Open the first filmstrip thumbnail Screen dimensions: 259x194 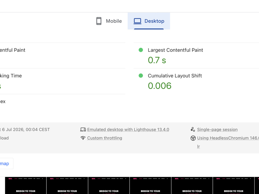click(26, 185)
